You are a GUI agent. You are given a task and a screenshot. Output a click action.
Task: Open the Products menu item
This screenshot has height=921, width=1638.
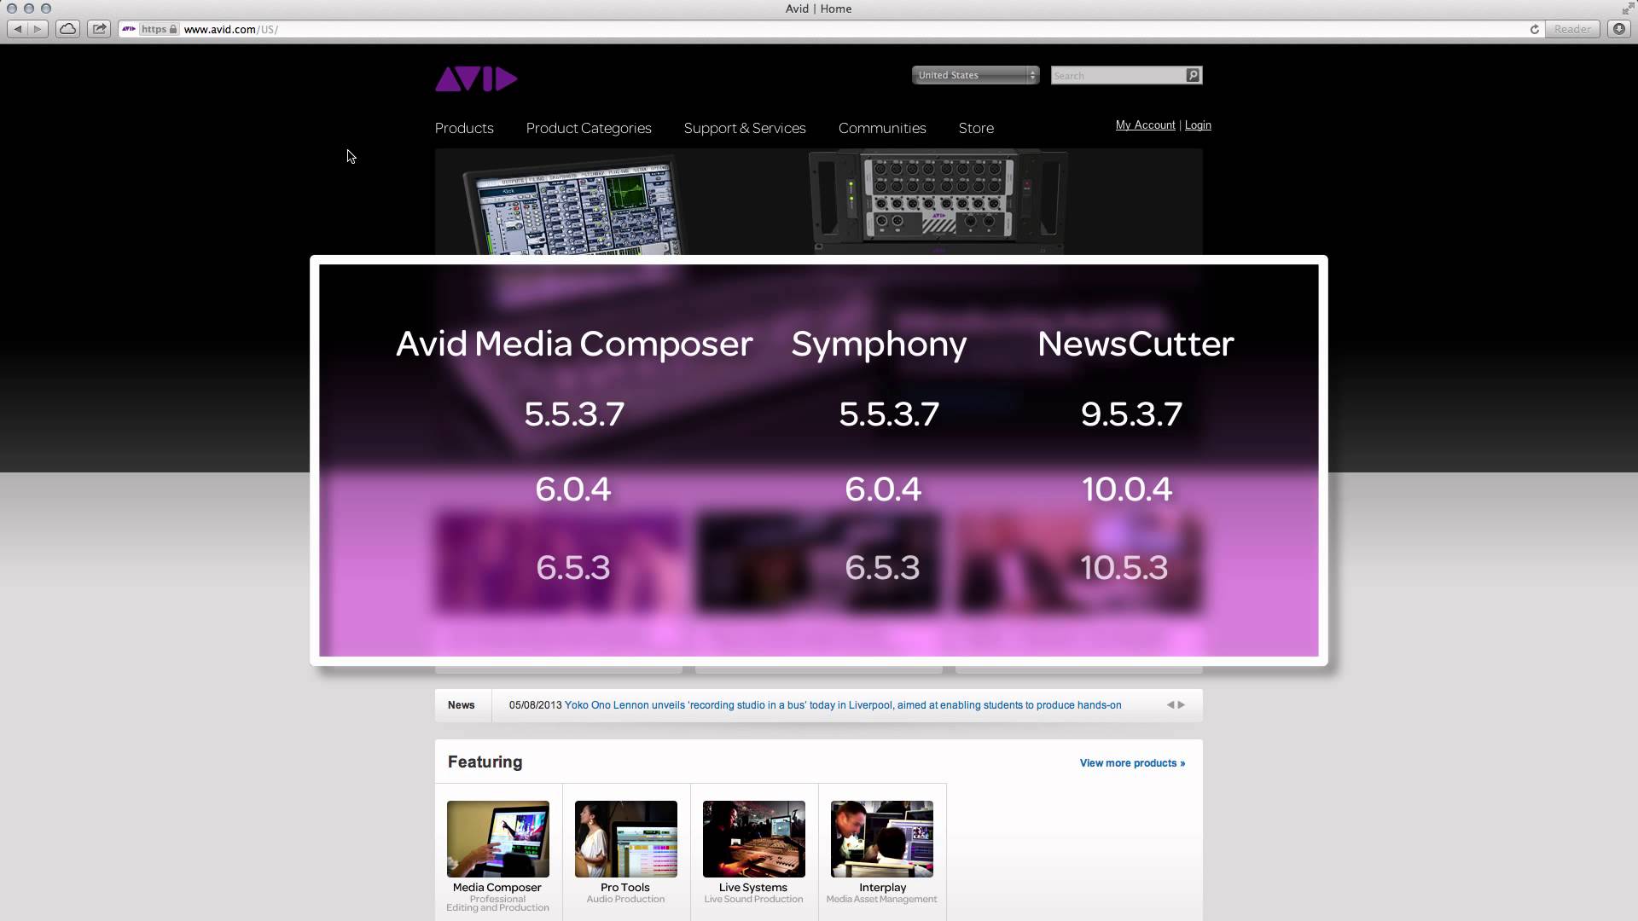[x=463, y=127]
